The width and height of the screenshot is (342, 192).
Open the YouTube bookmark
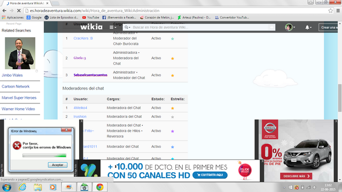pos(90,18)
